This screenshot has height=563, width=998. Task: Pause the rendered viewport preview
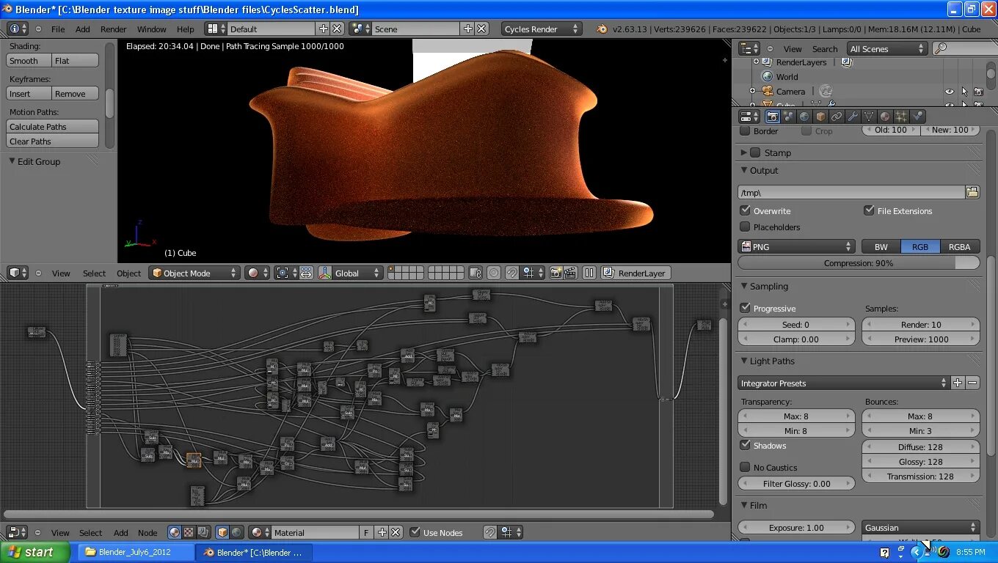coord(589,273)
